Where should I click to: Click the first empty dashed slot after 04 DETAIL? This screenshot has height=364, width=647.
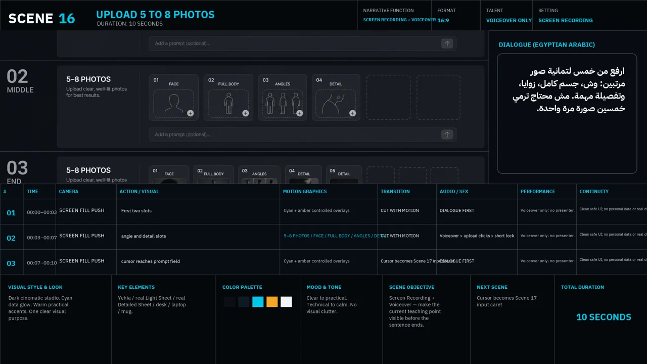(388, 98)
